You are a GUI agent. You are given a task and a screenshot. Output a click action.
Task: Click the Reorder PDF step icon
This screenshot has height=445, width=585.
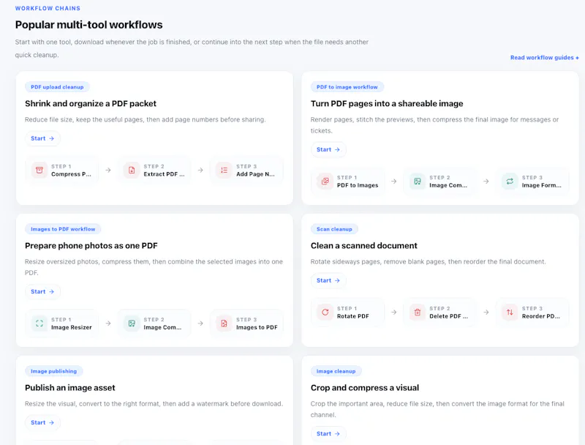[510, 312]
